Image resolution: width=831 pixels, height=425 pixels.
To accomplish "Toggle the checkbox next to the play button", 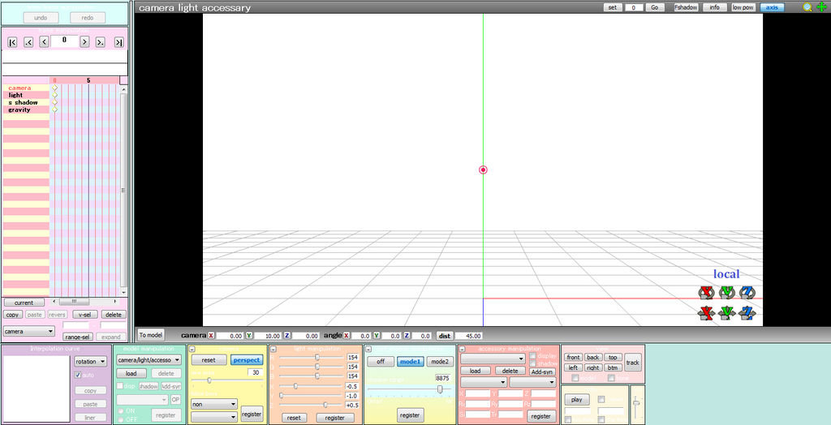I will click(x=601, y=400).
